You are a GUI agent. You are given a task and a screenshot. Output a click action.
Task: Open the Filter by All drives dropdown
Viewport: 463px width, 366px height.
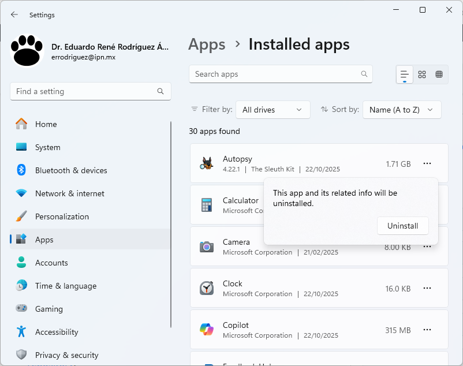click(272, 110)
